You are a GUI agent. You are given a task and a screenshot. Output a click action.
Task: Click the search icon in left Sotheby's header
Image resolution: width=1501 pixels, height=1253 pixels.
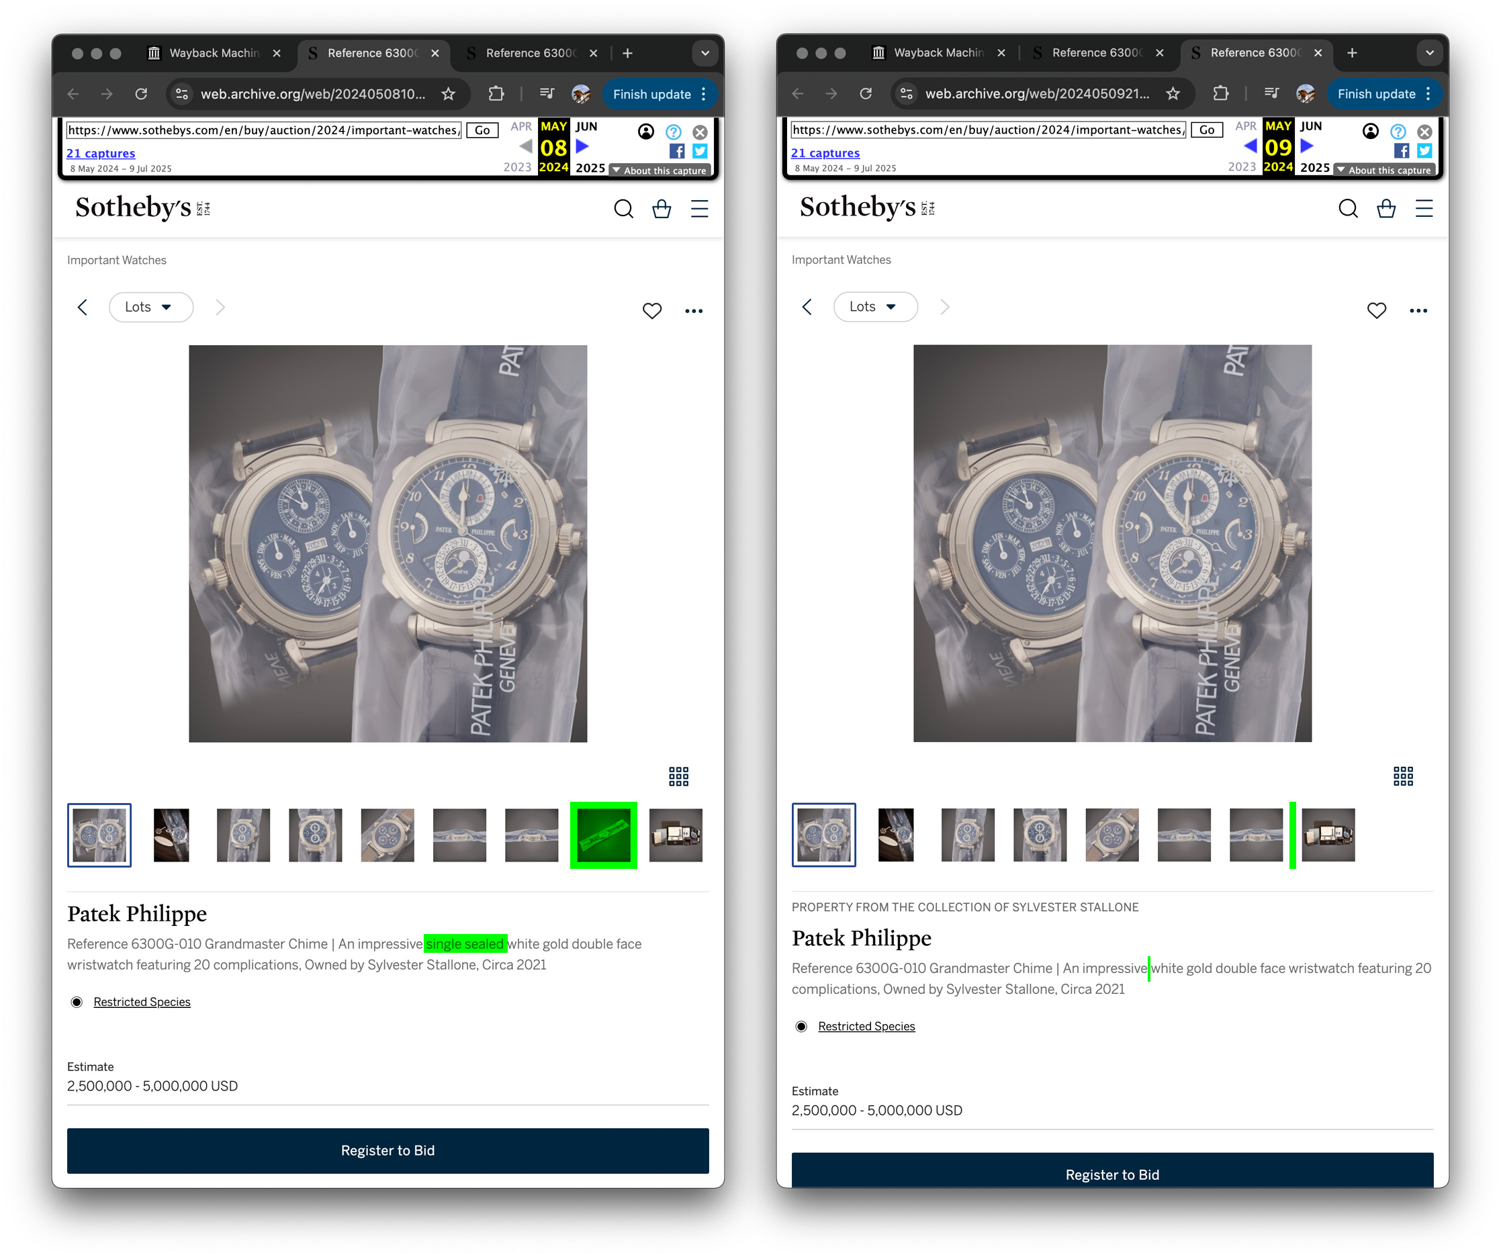coord(623,209)
